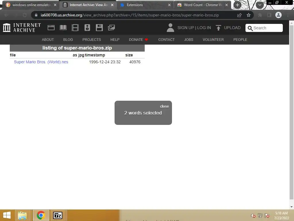Close the words selected popup
The image size is (294, 221).
coord(165,106)
